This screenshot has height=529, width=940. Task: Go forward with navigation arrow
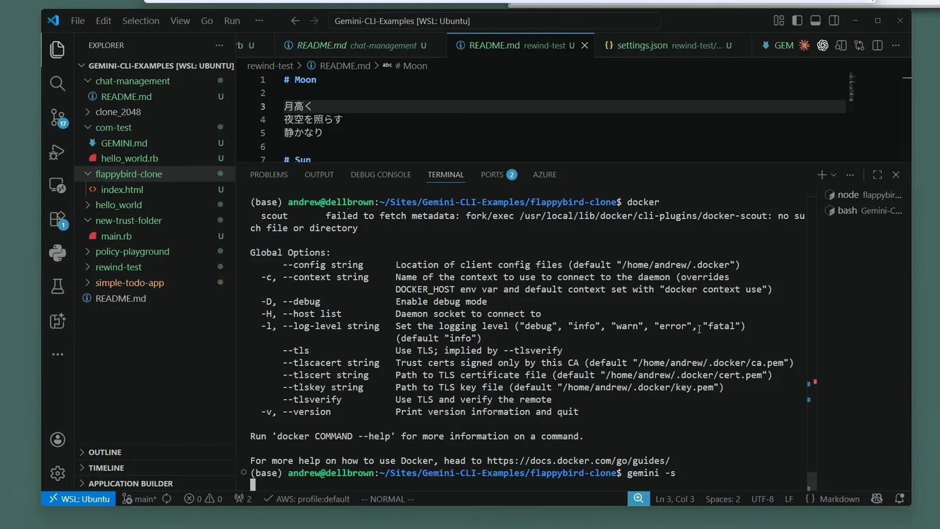(314, 21)
